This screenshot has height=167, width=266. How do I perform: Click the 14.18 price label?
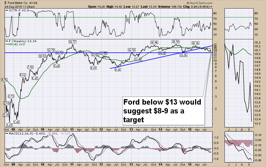point(162,53)
